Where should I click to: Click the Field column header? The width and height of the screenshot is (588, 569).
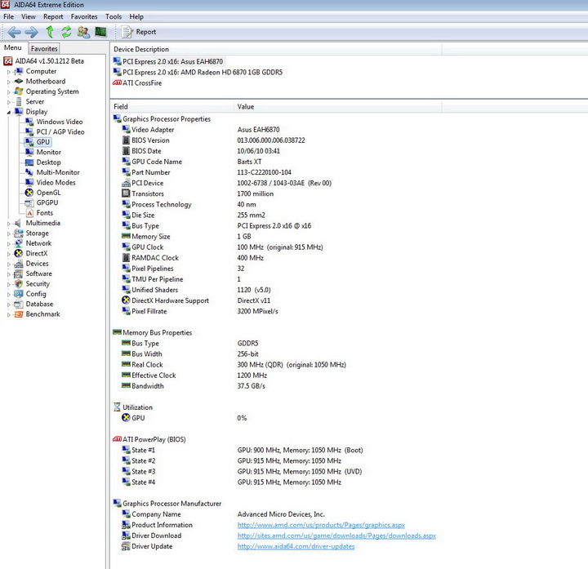(x=172, y=106)
